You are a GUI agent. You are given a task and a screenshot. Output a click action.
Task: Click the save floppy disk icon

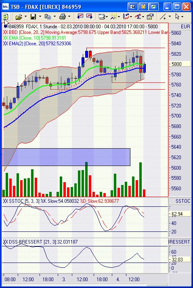click(33, 17)
